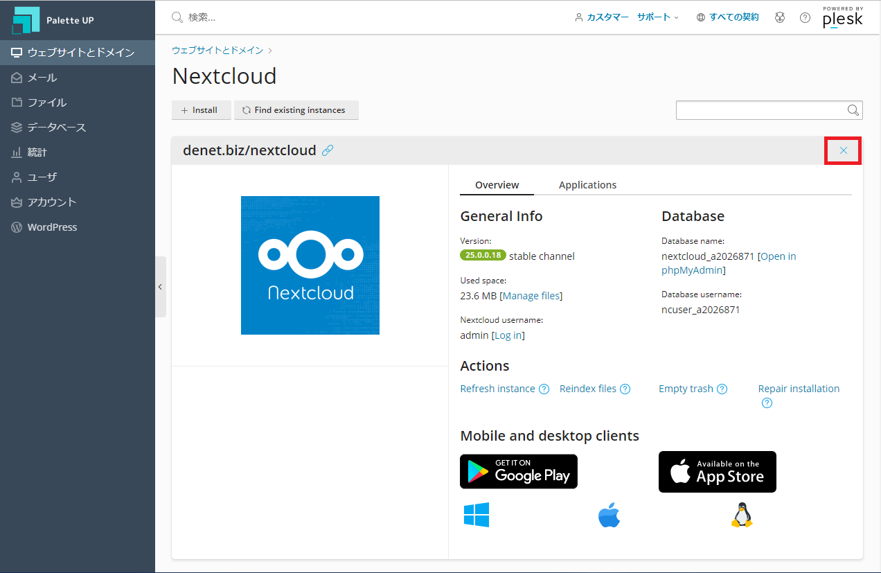881x573 pixels.
Task: Click the denet.biz/nextcloud instance title
Action: coord(249,150)
